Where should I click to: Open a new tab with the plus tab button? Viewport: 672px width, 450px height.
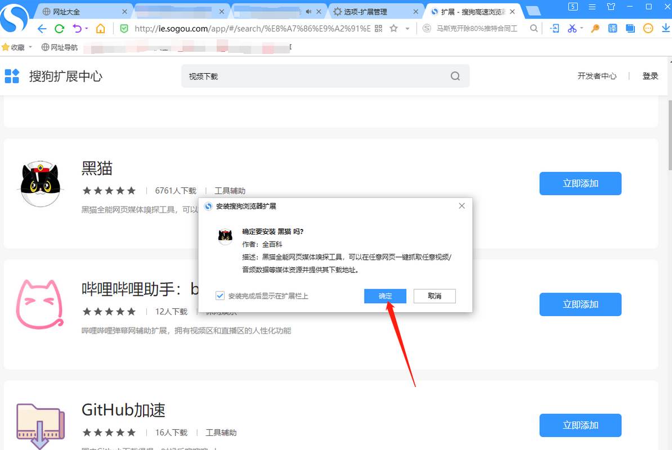tap(533, 11)
